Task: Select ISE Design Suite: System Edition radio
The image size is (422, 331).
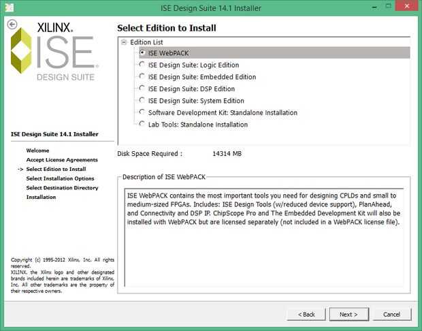Action: [x=142, y=100]
